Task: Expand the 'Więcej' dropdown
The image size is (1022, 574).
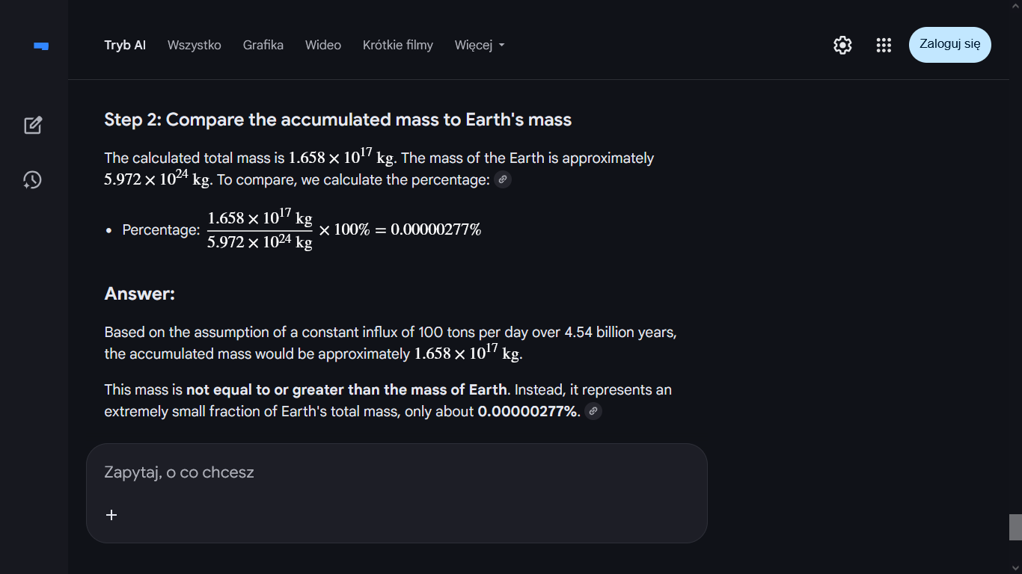Action: pyautogui.click(x=480, y=46)
